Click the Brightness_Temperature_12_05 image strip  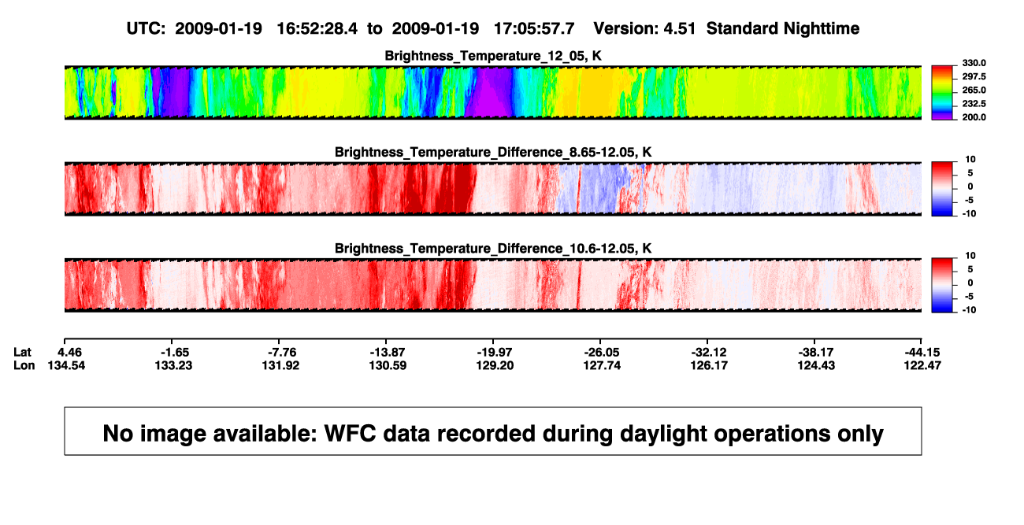[493, 93]
